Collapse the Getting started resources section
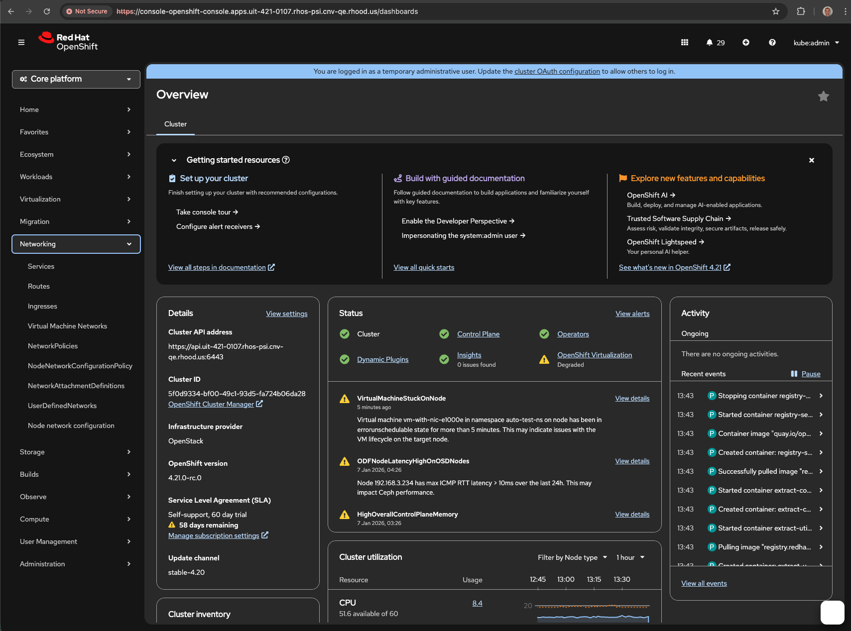 tap(174, 160)
